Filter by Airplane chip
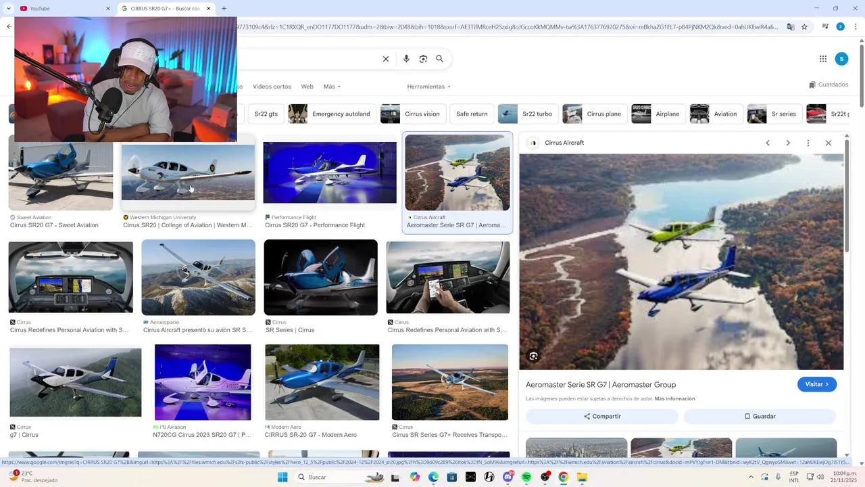The image size is (865, 487). (x=658, y=114)
